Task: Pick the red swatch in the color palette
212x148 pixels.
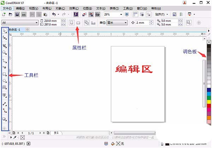Action: 209,106
